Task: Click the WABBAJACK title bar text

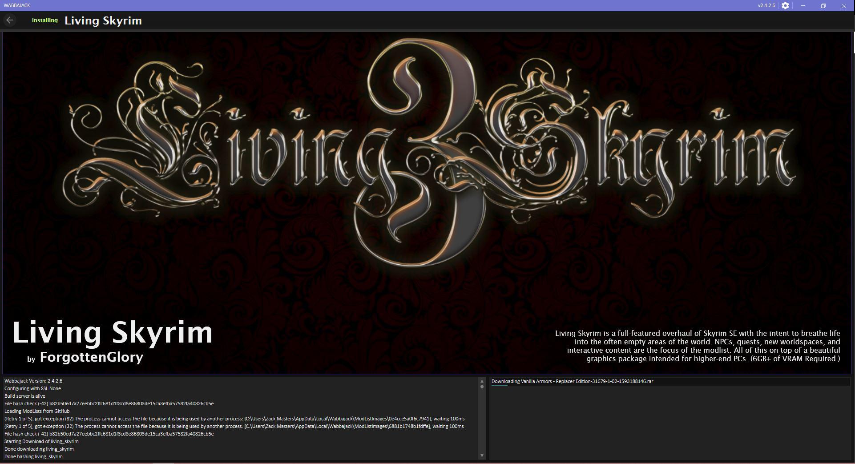Action: pyautogui.click(x=17, y=5)
